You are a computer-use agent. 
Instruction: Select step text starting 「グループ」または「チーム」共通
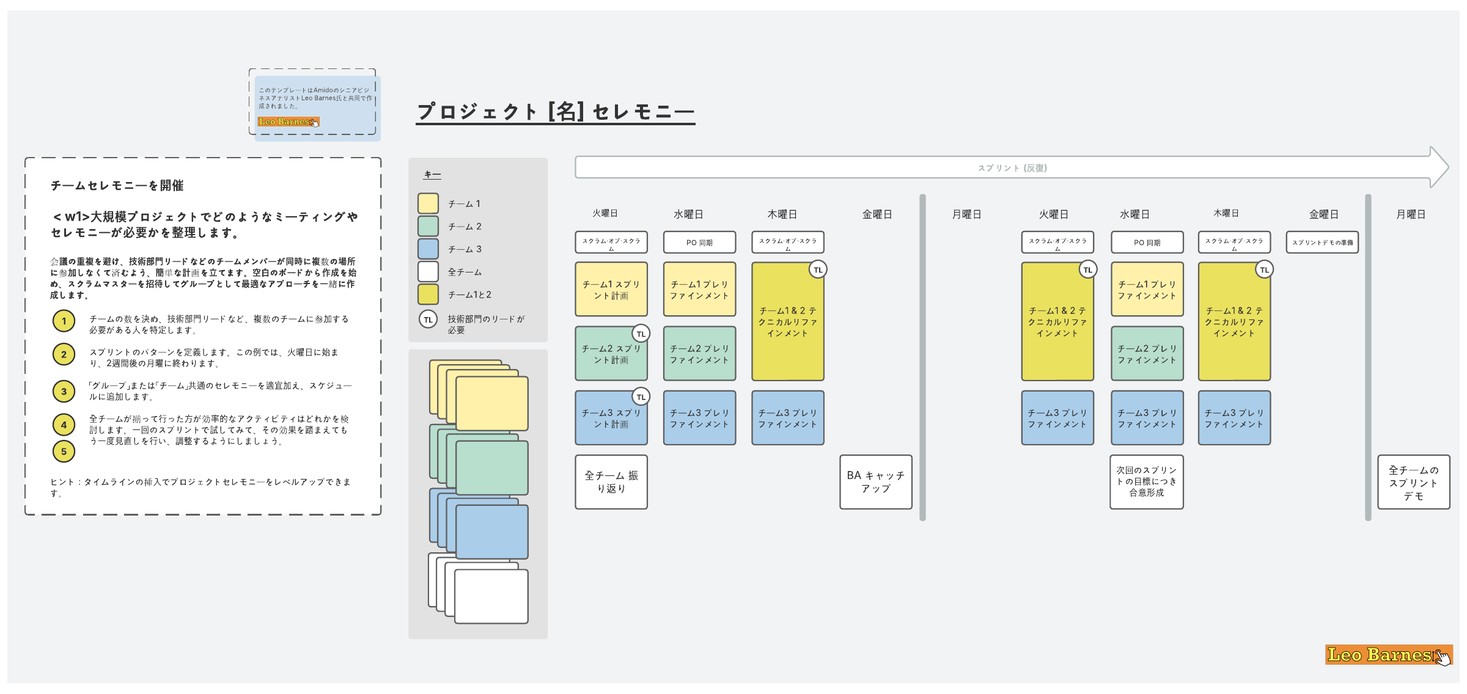[221, 391]
